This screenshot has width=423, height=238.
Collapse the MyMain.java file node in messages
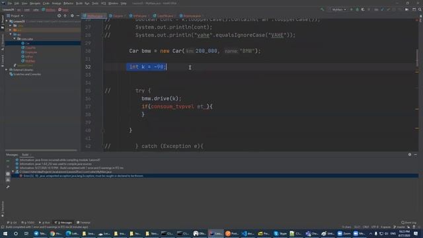pyautogui.click(x=13, y=172)
